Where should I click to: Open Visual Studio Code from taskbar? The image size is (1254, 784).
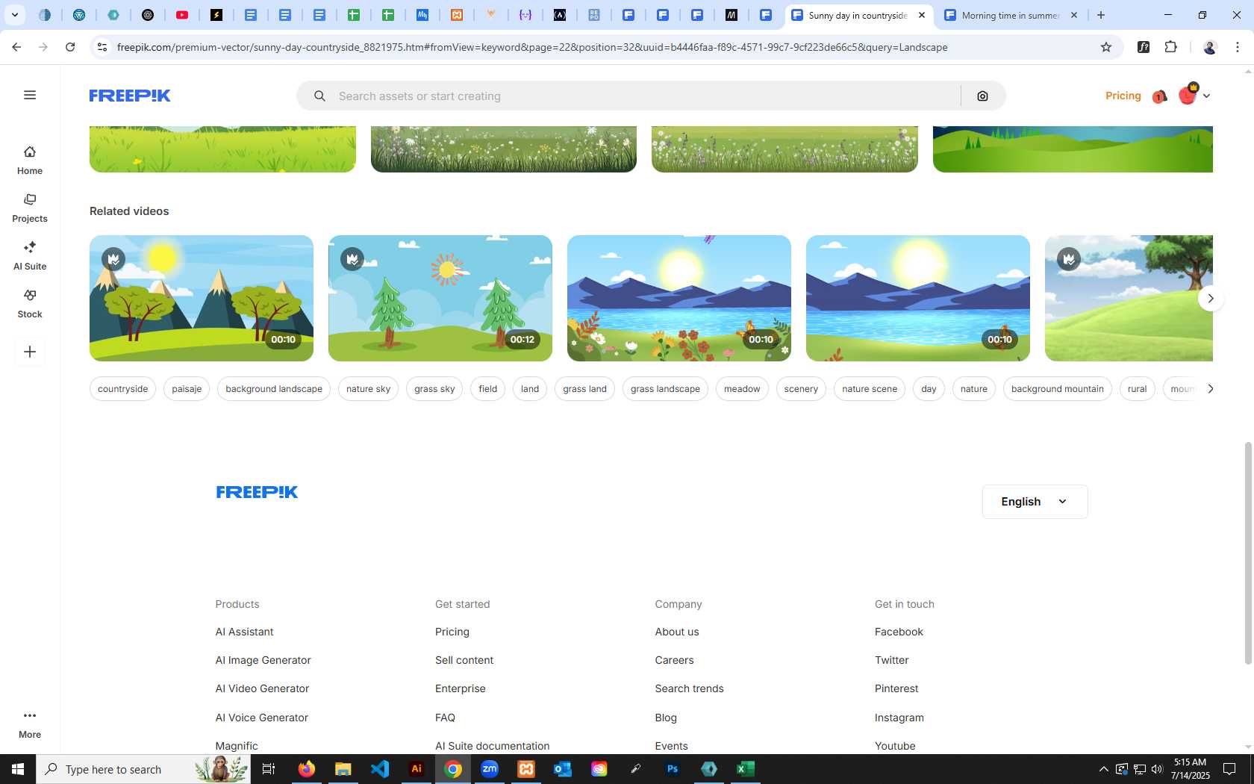tap(380, 769)
